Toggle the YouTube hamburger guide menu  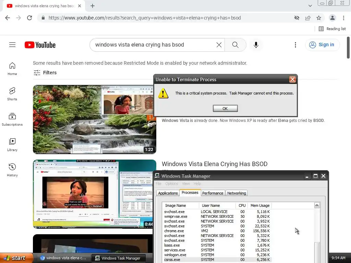click(12, 45)
